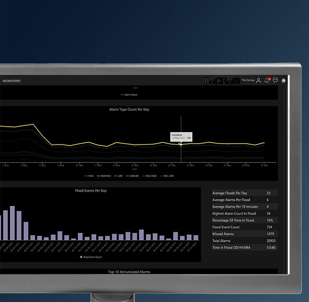Open the user profile icon
Screen dimensions: 309x302
coord(259,81)
